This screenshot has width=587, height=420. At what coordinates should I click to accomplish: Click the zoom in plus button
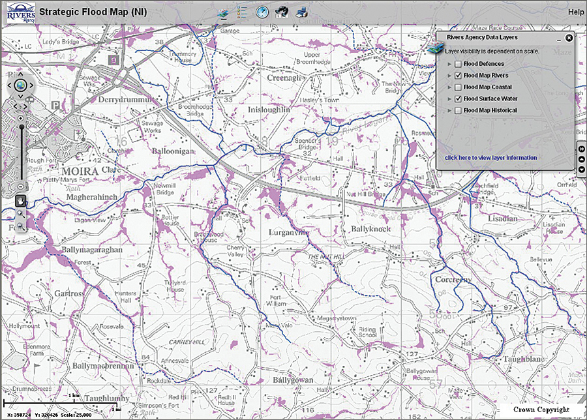pyautogui.click(x=21, y=118)
